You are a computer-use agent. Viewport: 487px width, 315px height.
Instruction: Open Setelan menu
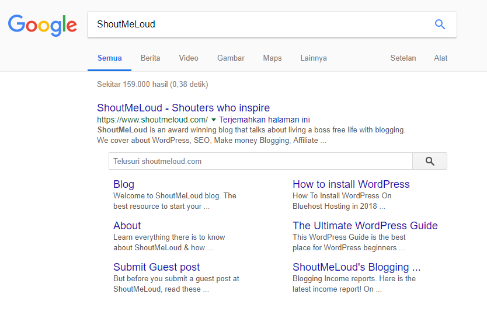403,58
